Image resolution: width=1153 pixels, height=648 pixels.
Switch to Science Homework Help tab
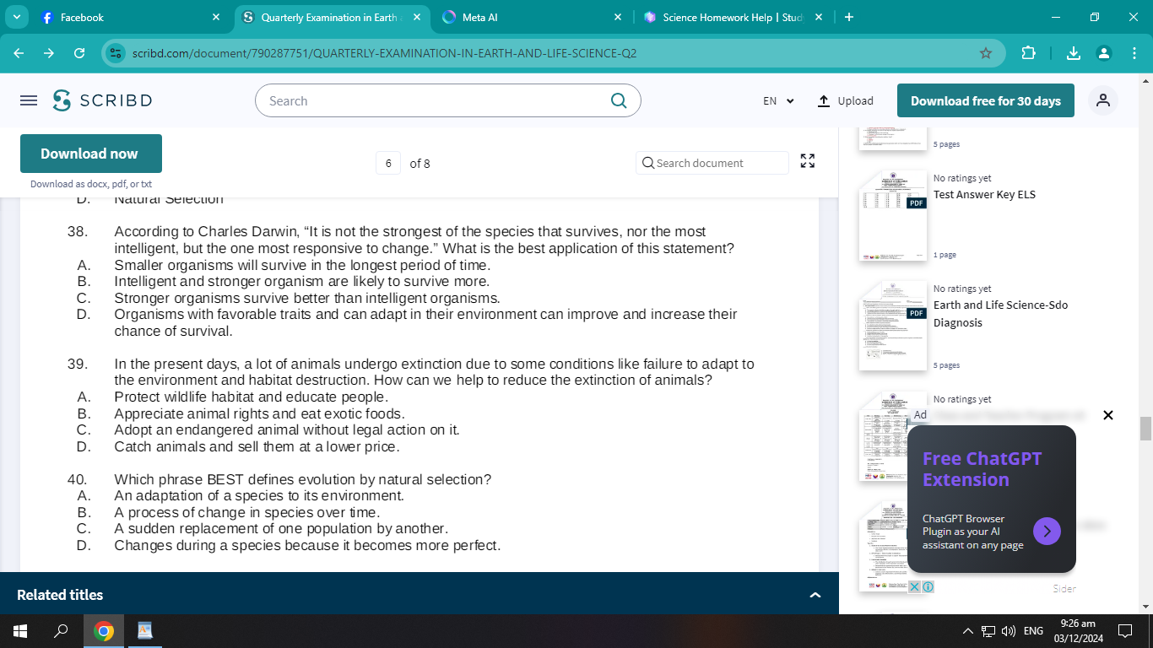click(x=733, y=17)
